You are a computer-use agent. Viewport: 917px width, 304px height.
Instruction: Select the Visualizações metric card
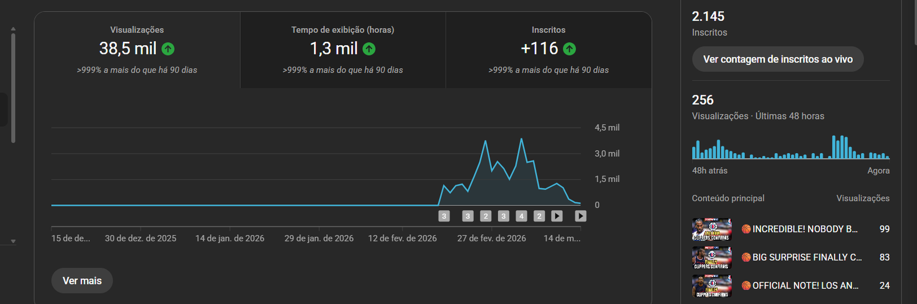tap(137, 50)
